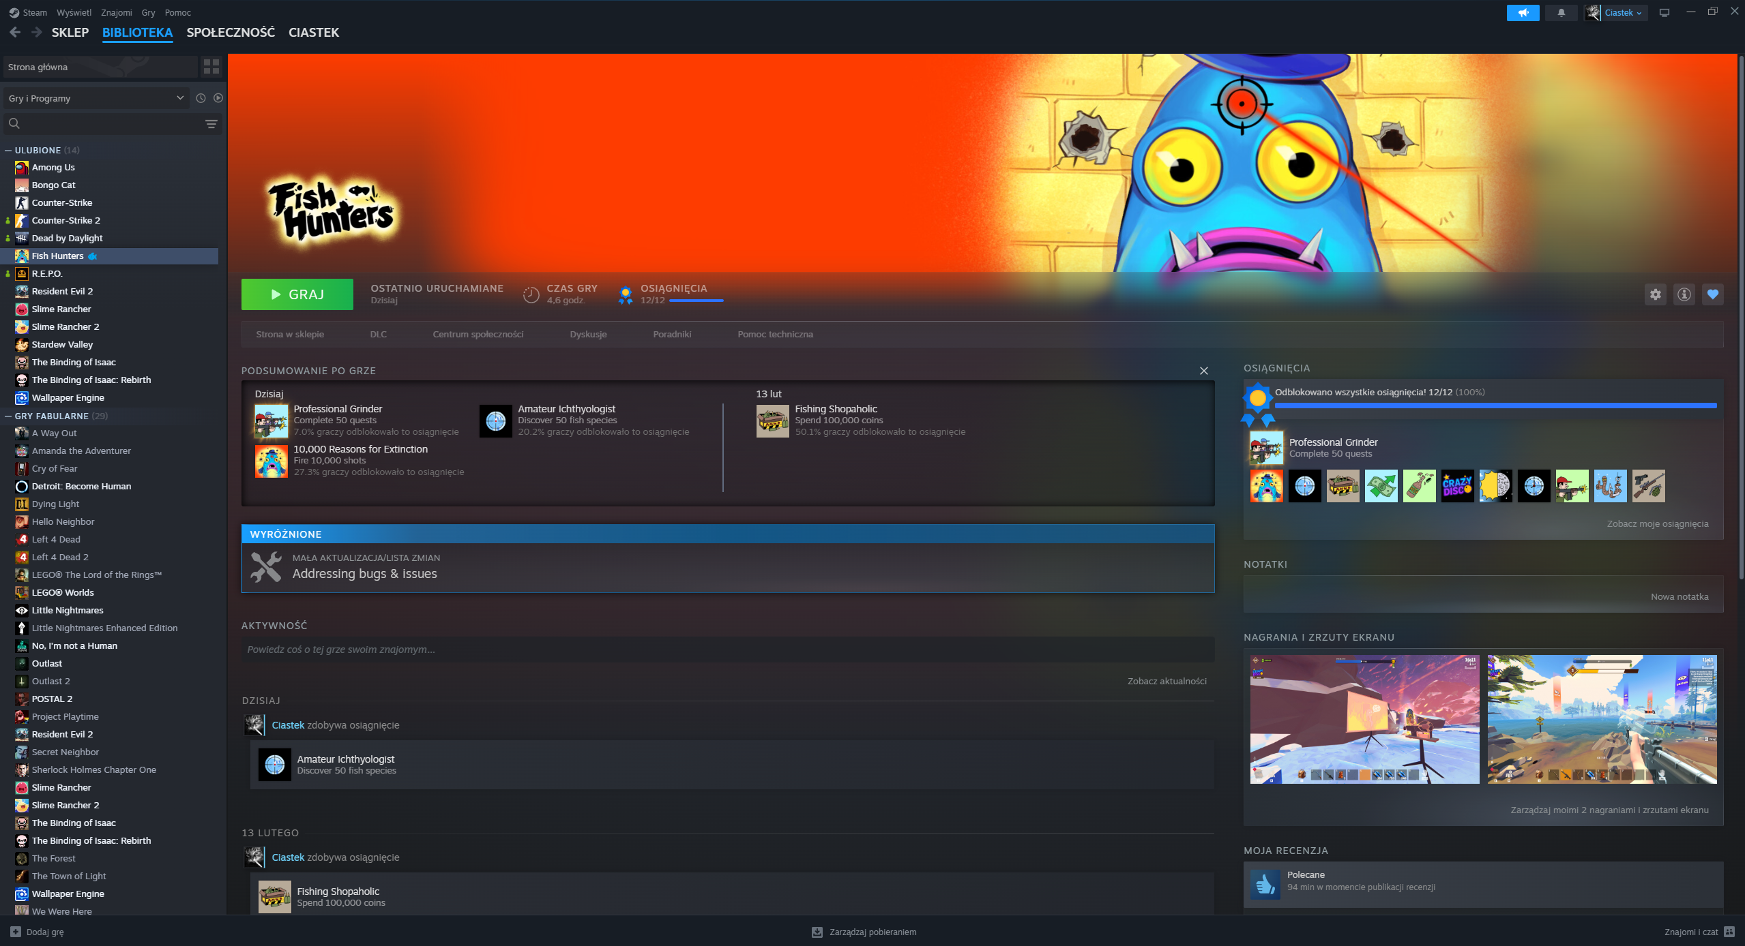Screen dimensions: 1745x946
Task: Click the library grid view icon
Action: tap(211, 67)
